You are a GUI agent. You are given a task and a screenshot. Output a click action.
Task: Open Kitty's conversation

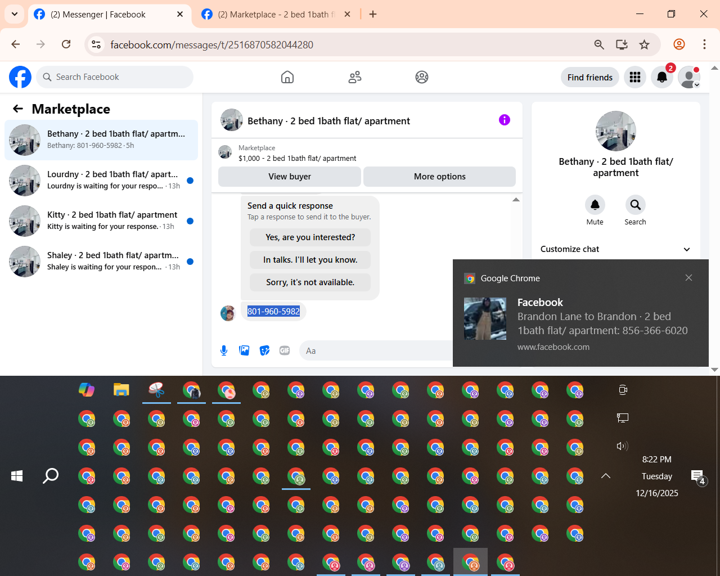point(101,221)
